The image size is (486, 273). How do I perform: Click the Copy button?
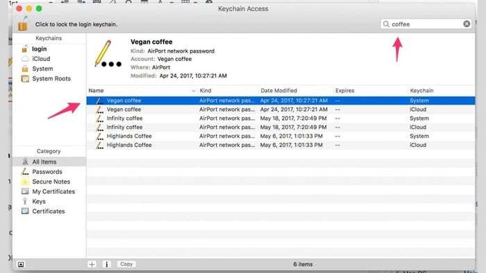[126, 264]
